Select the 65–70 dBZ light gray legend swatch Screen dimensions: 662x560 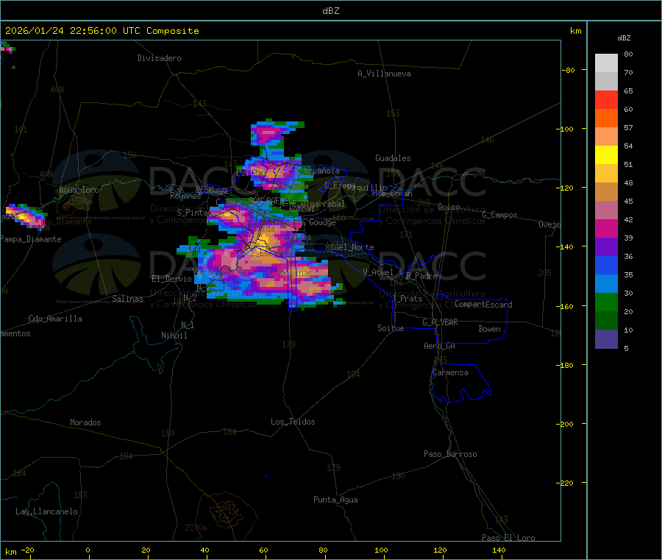pyautogui.click(x=606, y=82)
